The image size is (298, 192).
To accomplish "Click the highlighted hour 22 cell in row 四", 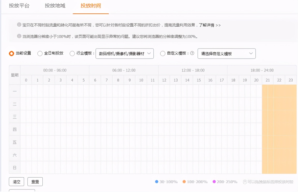I will point(279,129).
